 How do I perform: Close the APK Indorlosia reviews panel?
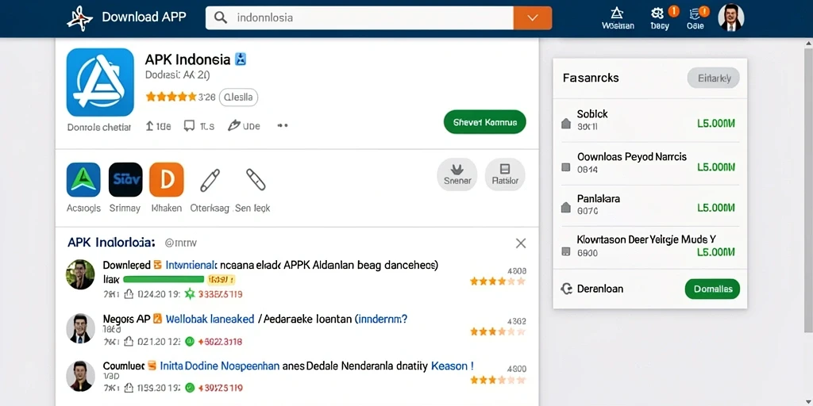(521, 243)
